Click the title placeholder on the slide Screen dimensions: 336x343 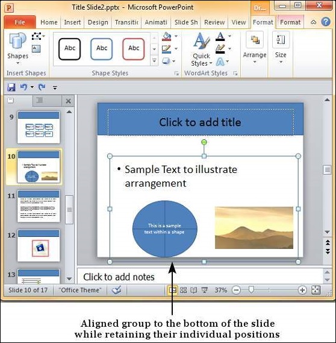pyautogui.click(x=201, y=122)
